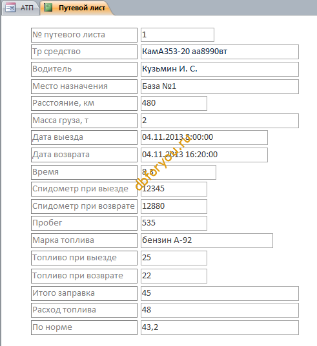
Task: Select the Дата возврата date field
Action: click(x=204, y=155)
